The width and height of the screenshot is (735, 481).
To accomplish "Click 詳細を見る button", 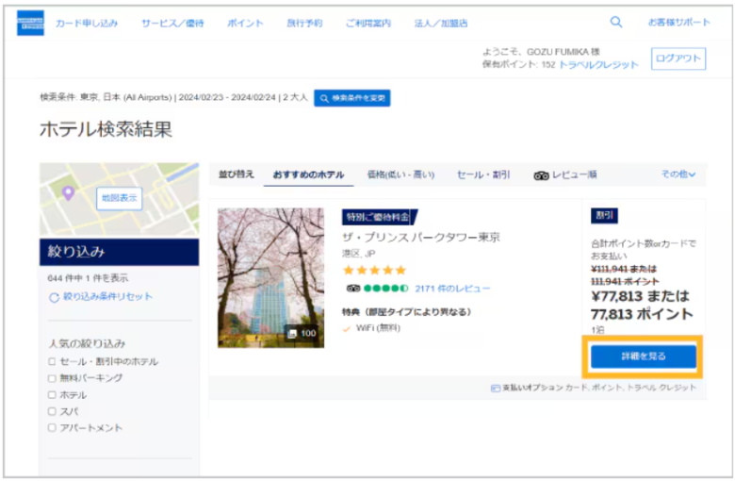I will coord(643,357).
